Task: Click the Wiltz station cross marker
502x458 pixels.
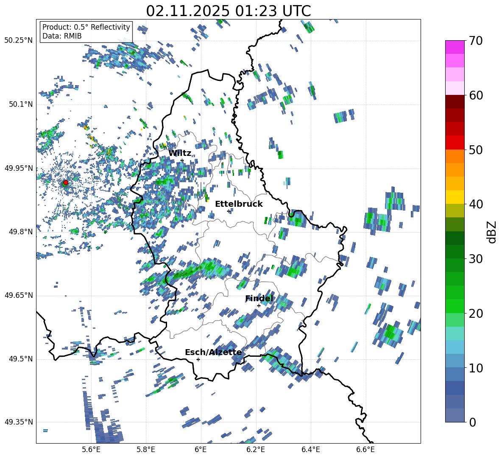Action: coord(182,160)
